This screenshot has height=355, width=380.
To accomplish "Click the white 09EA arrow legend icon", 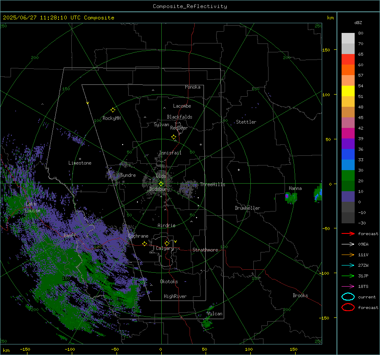I will click(348, 244).
